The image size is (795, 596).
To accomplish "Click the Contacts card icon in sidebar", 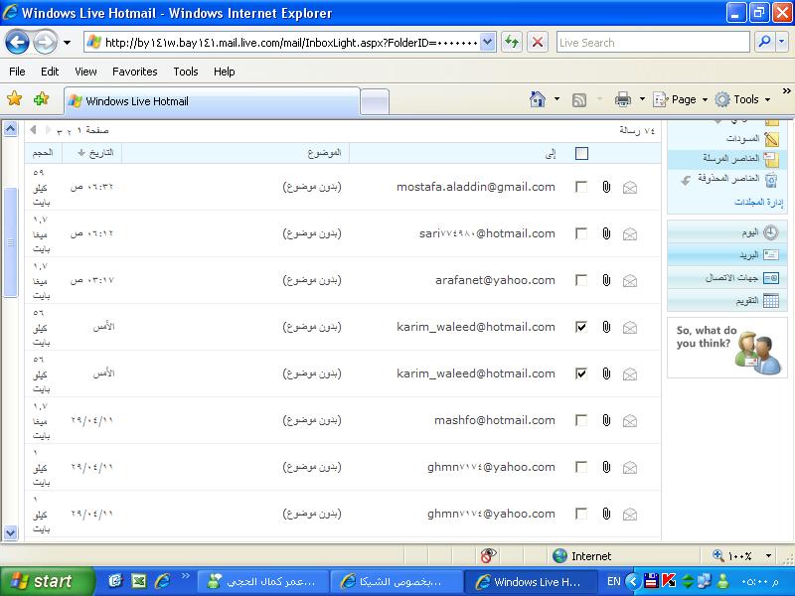I will (x=771, y=278).
